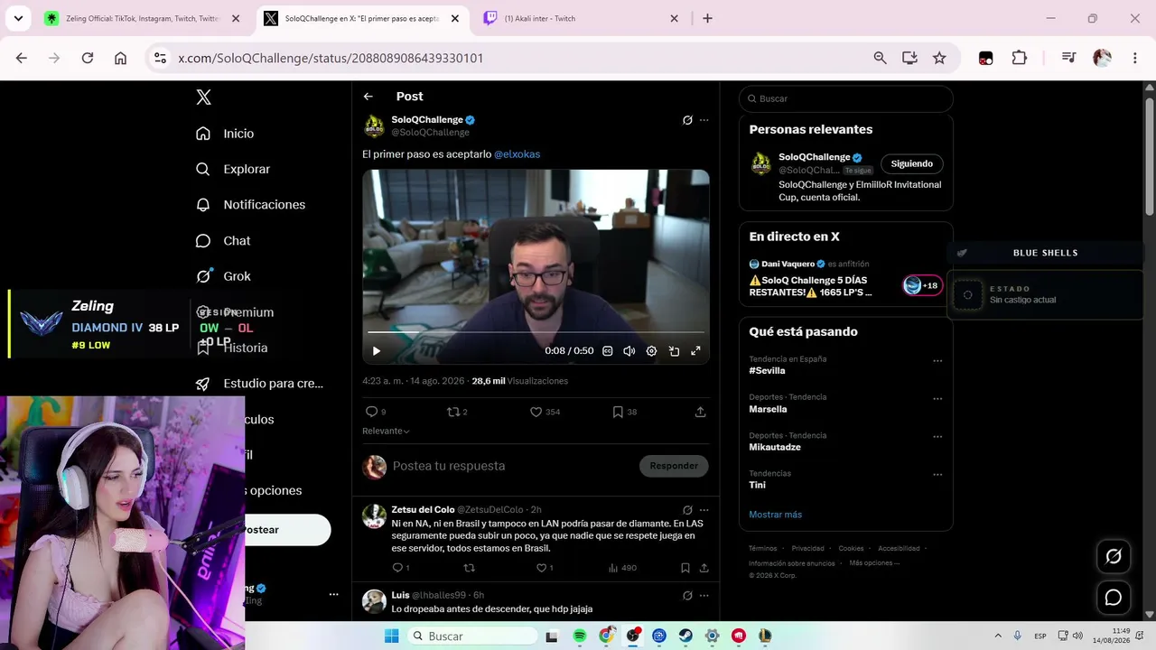Open Steam from the taskbar
This screenshot has width=1156, height=650.
click(685, 636)
